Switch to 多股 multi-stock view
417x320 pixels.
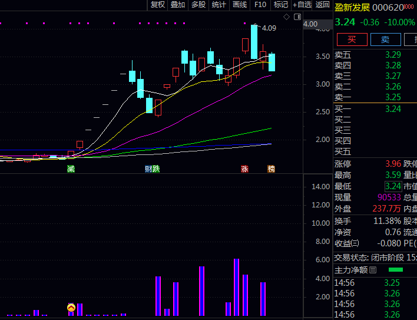[x=198, y=5]
